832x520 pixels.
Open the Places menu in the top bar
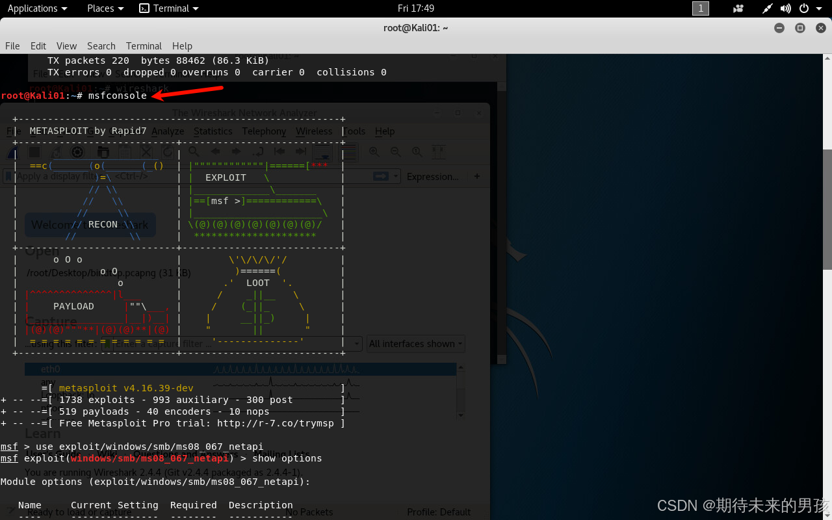(105, 8)
